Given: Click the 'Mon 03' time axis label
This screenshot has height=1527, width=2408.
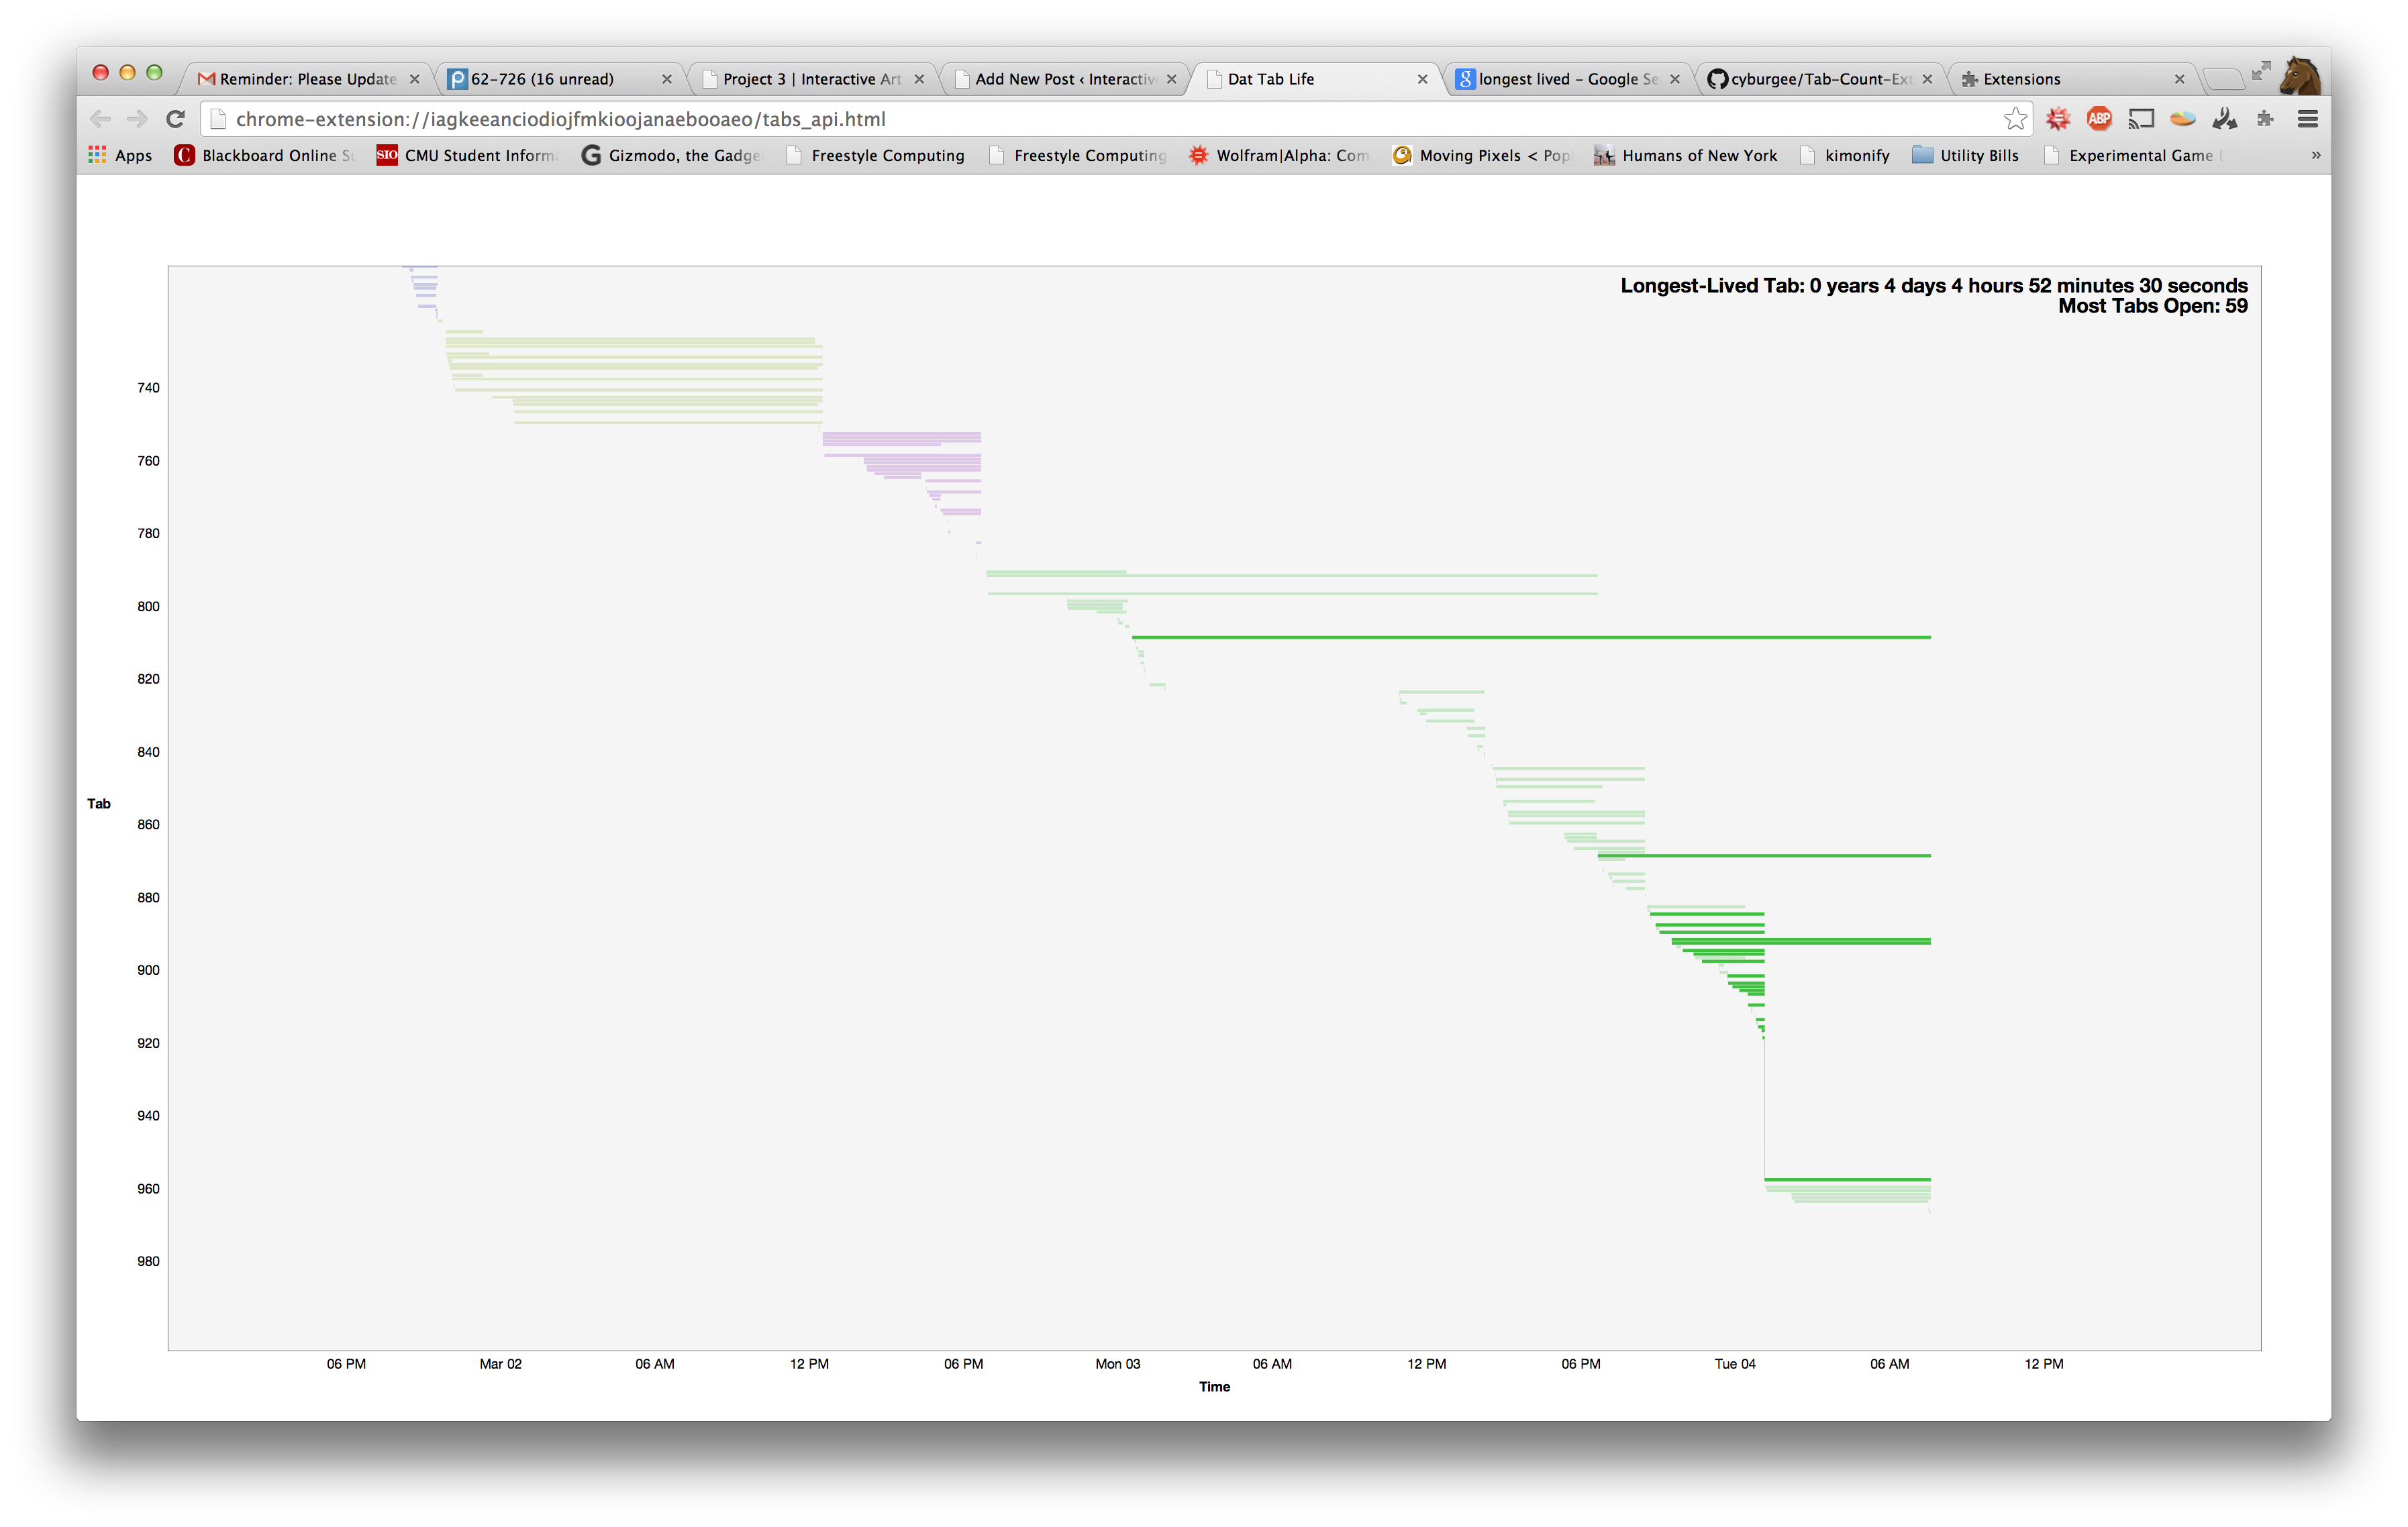Looking at the screenshot, I should click(1117, 1363).
